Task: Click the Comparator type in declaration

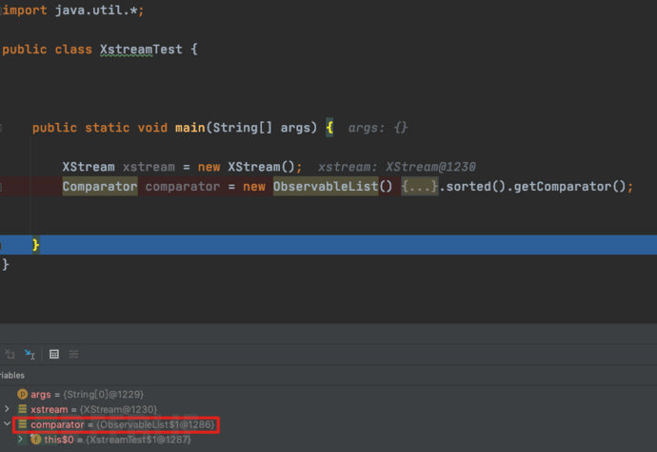Action: coord(100,186)
